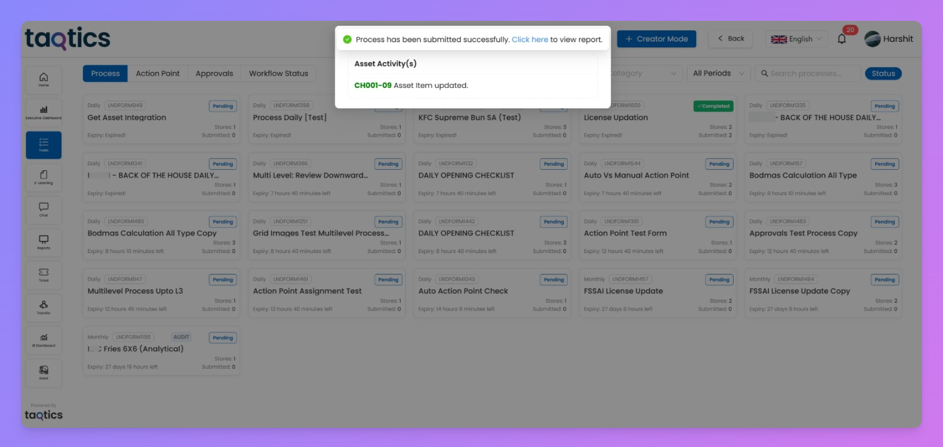Go to Home in the sidebar
943x447 pixels.
click(x=43, y=80)
